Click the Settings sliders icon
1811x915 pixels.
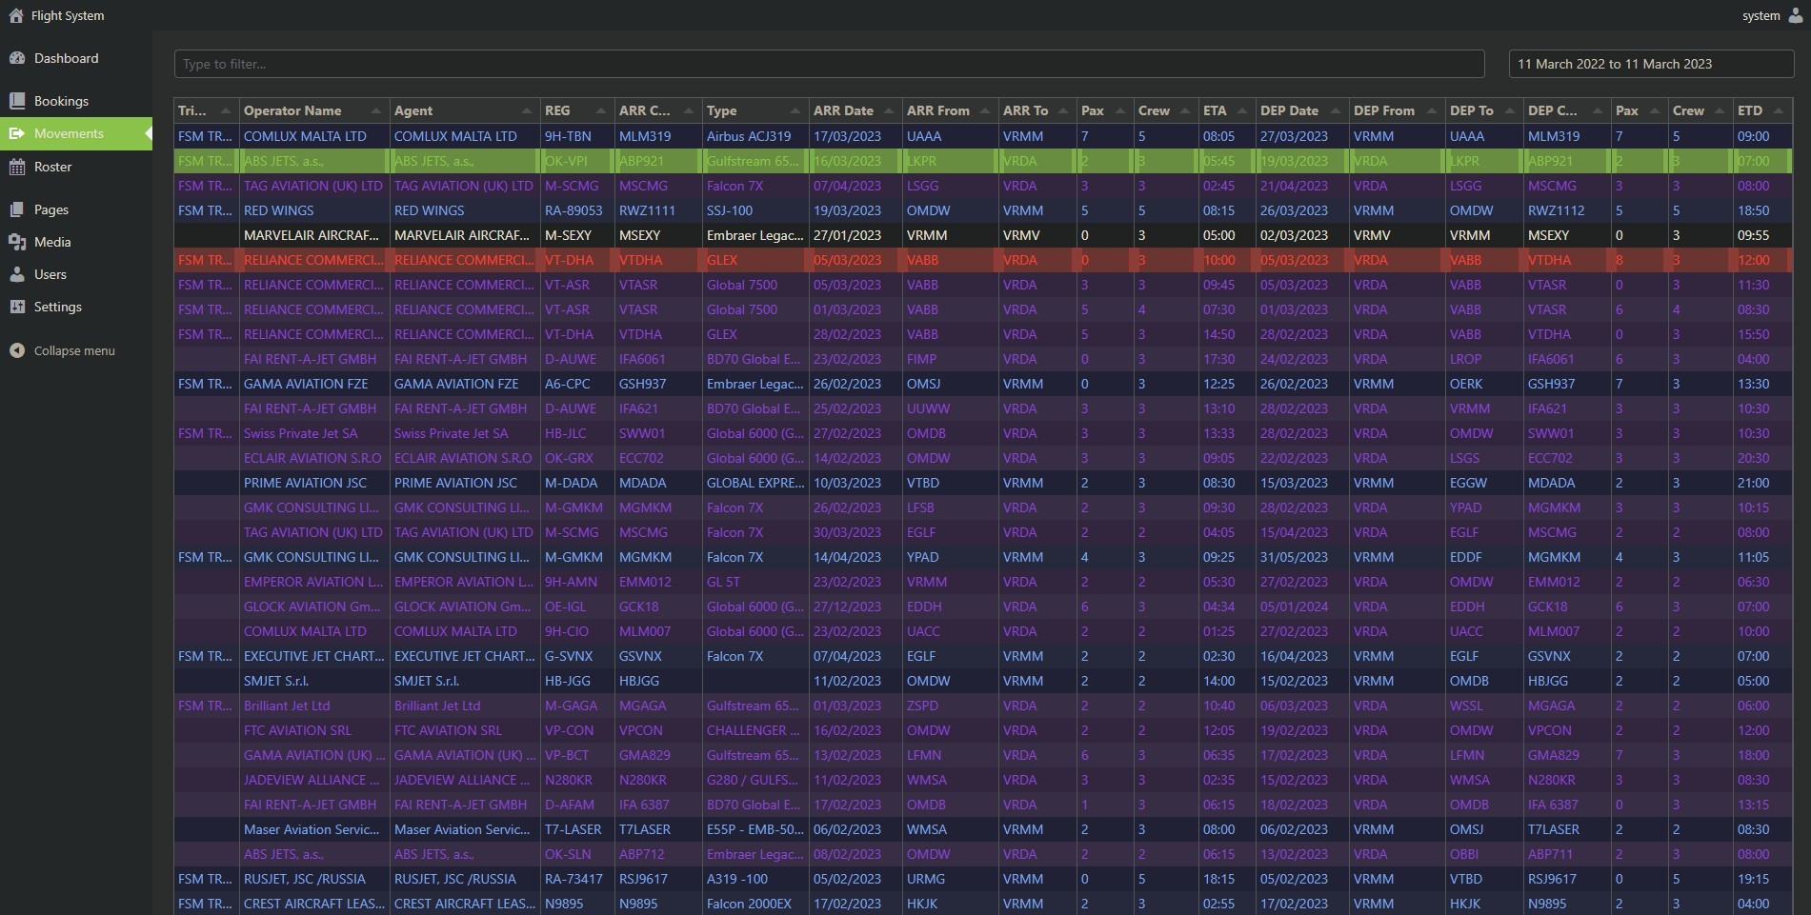coord(16,307)
